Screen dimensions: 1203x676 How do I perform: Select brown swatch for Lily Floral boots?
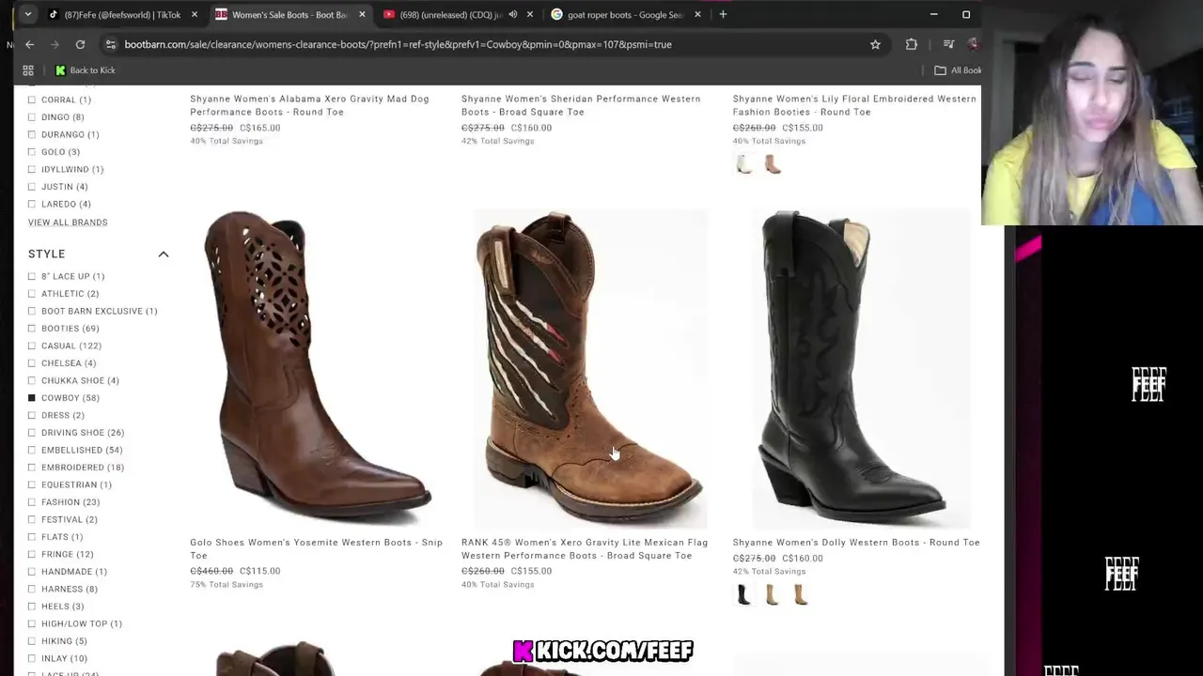click(x=773, y=164)
